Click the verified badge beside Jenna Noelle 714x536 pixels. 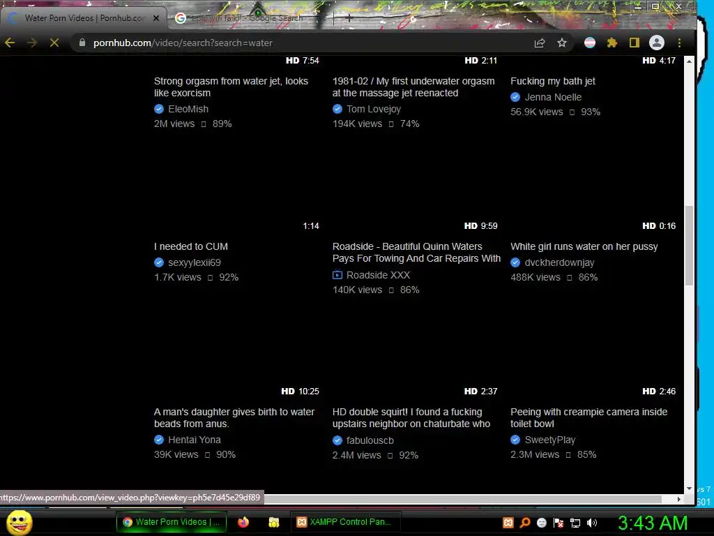click(515, 97)
